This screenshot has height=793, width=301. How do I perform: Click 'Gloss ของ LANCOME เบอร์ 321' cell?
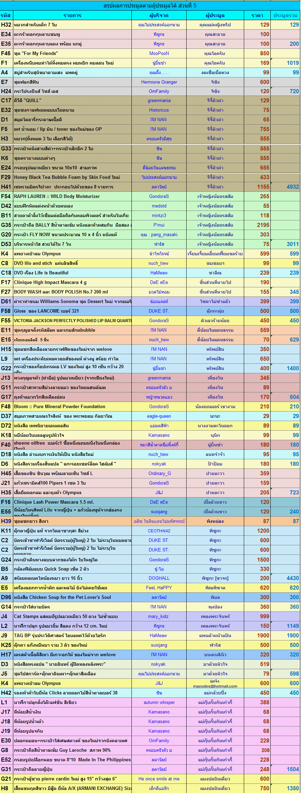pyautogui.click(x=72, y=311)
